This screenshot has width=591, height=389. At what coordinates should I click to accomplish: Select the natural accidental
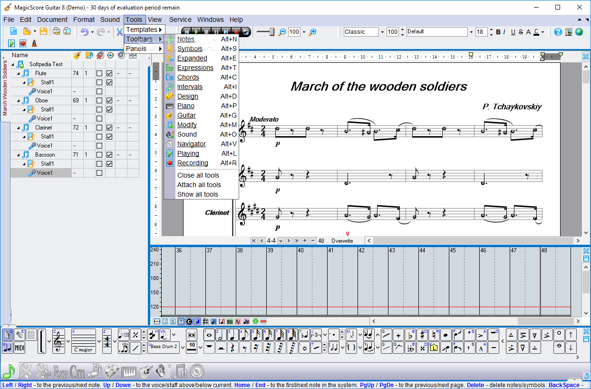tap(434, 335)
